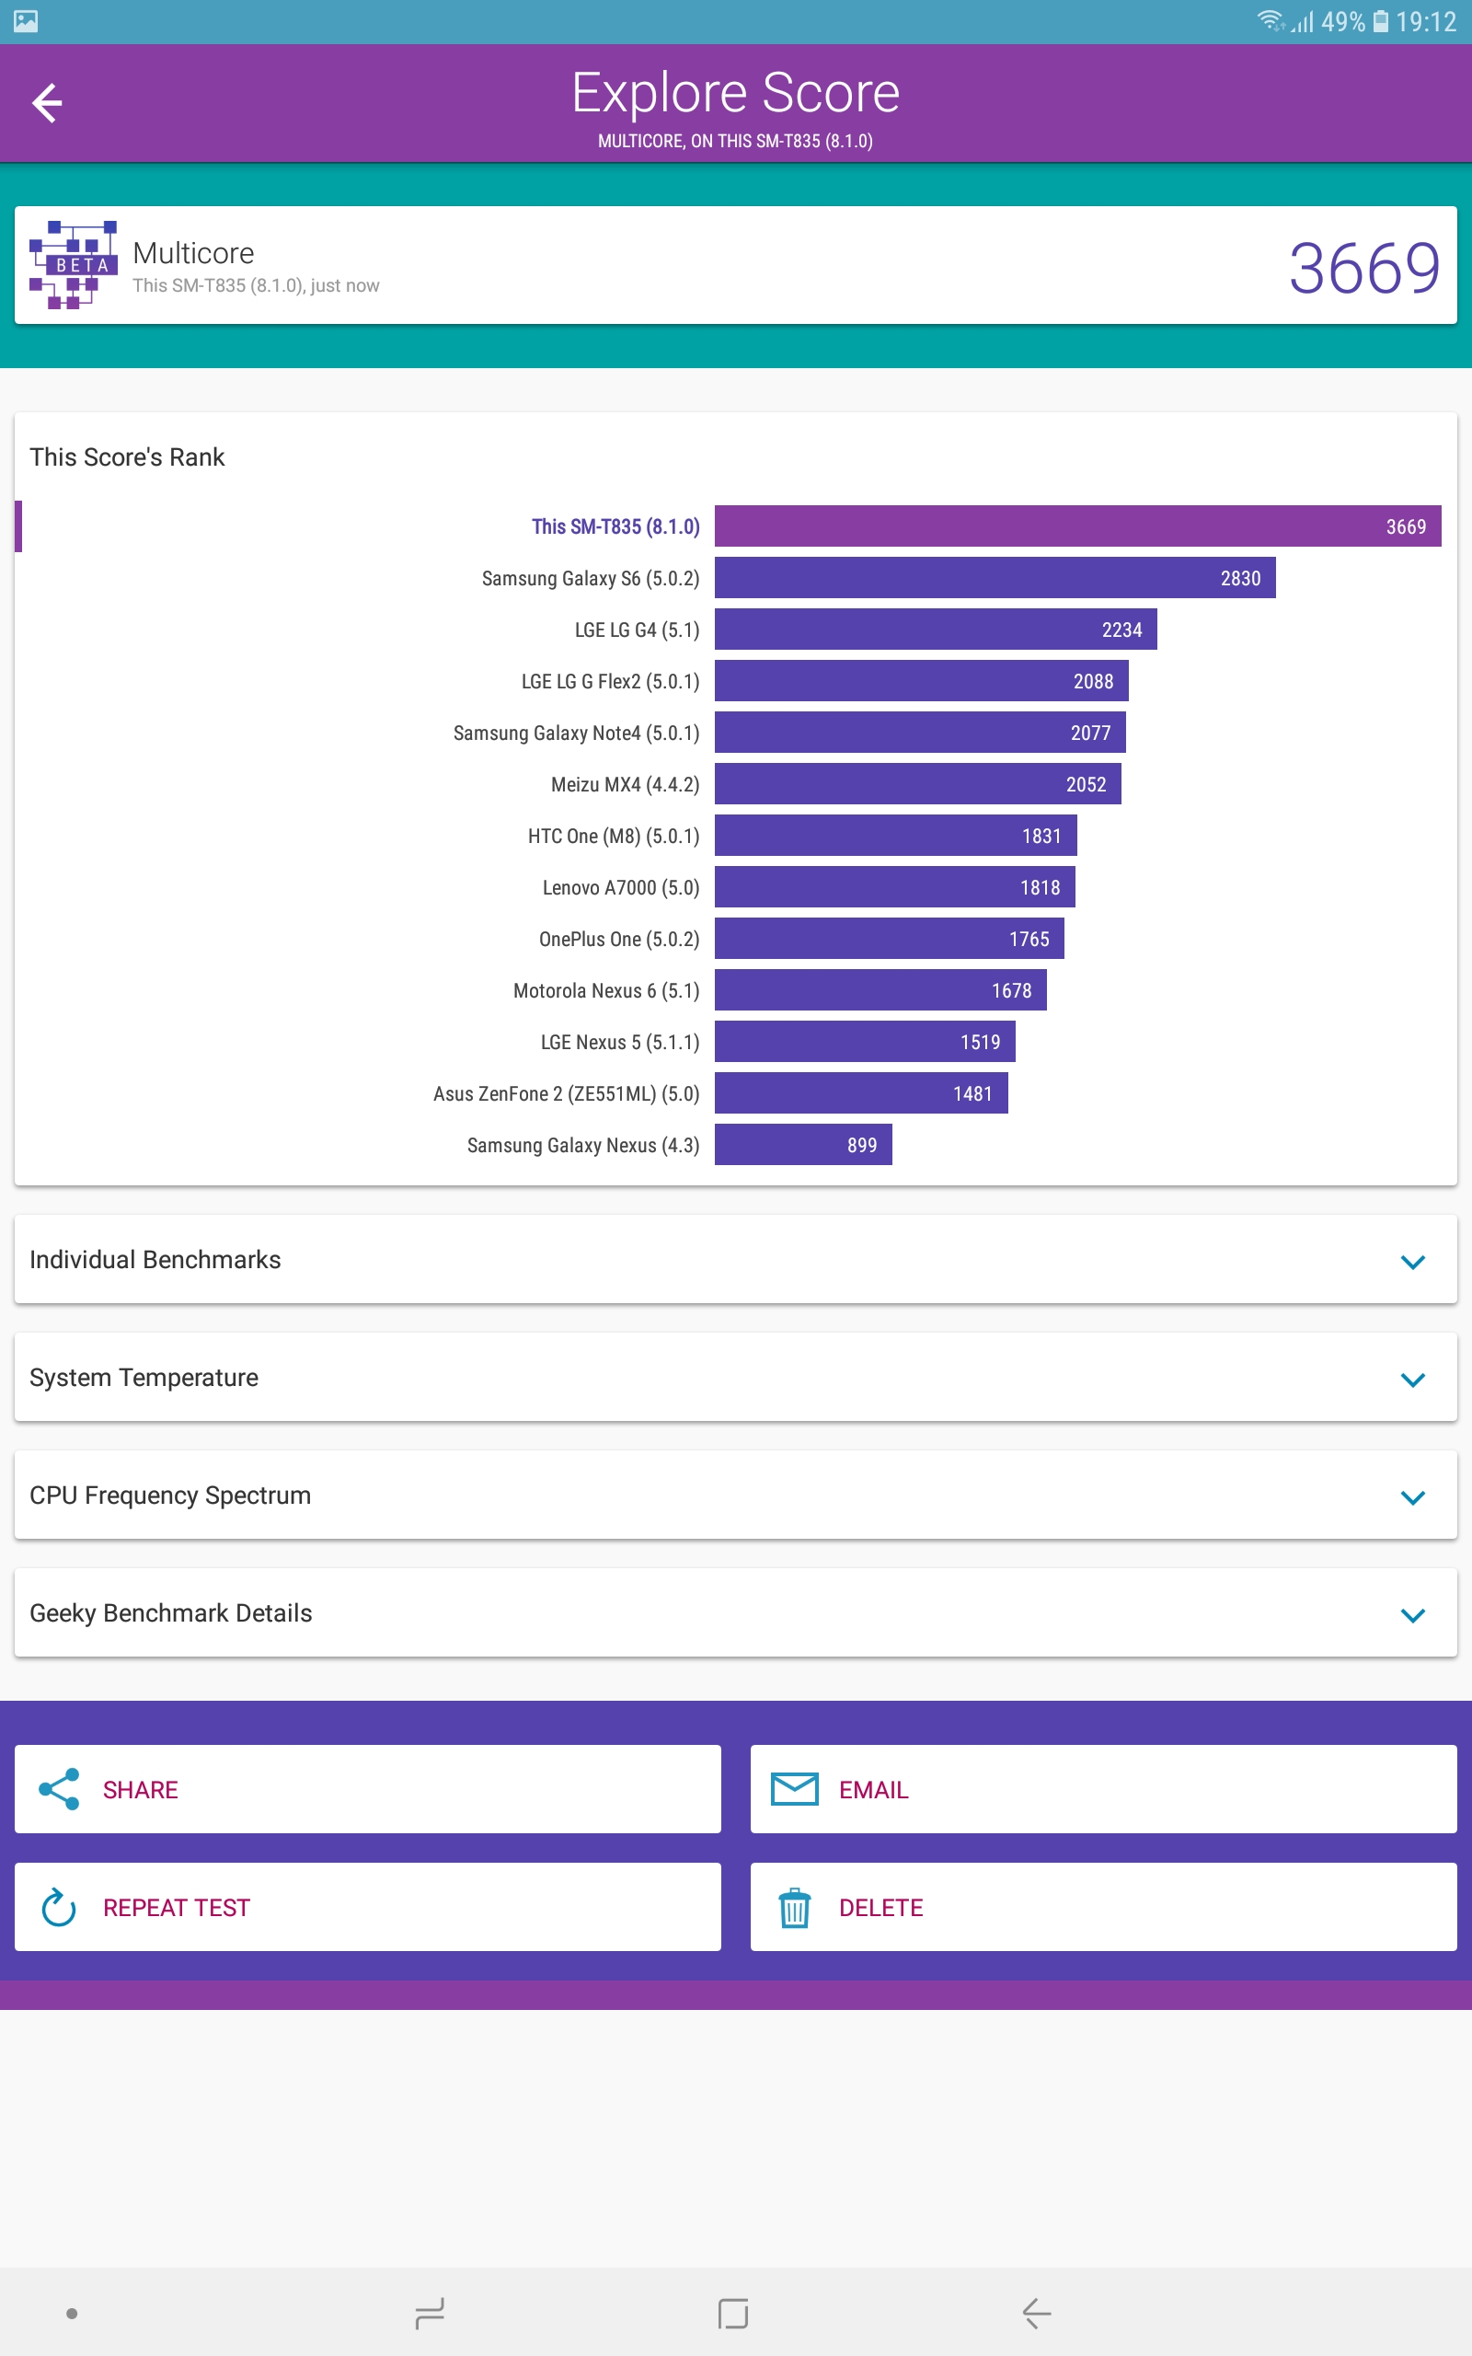Tap the 2052 score bar

[x=918, y=784]
